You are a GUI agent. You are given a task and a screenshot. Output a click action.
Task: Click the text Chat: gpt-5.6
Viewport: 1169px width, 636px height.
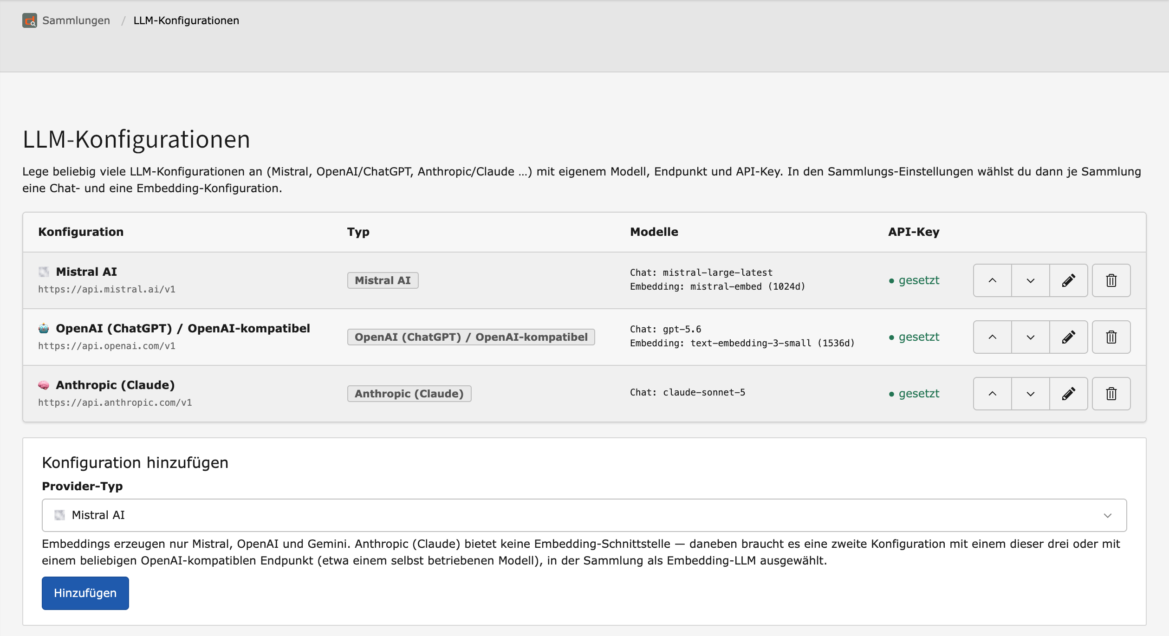coord(666,329)
